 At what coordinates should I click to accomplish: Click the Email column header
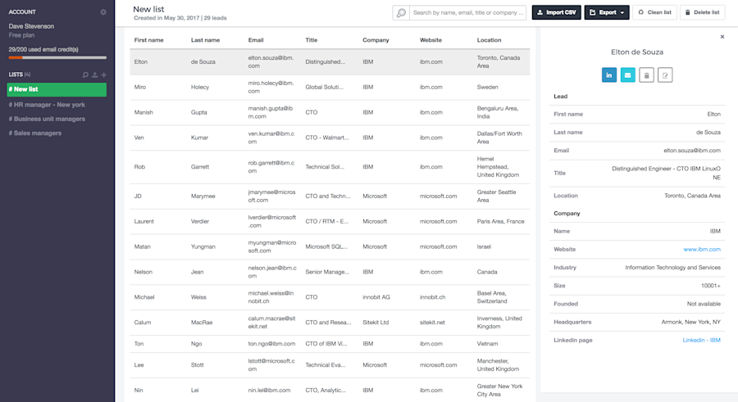pos(256,40)
